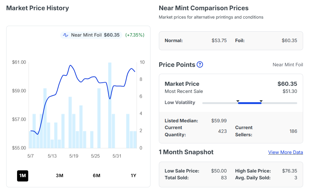The width and height of the screenshot is (309, 192).
Task: Open the View More Data link
Action: [x=285, y=152]
